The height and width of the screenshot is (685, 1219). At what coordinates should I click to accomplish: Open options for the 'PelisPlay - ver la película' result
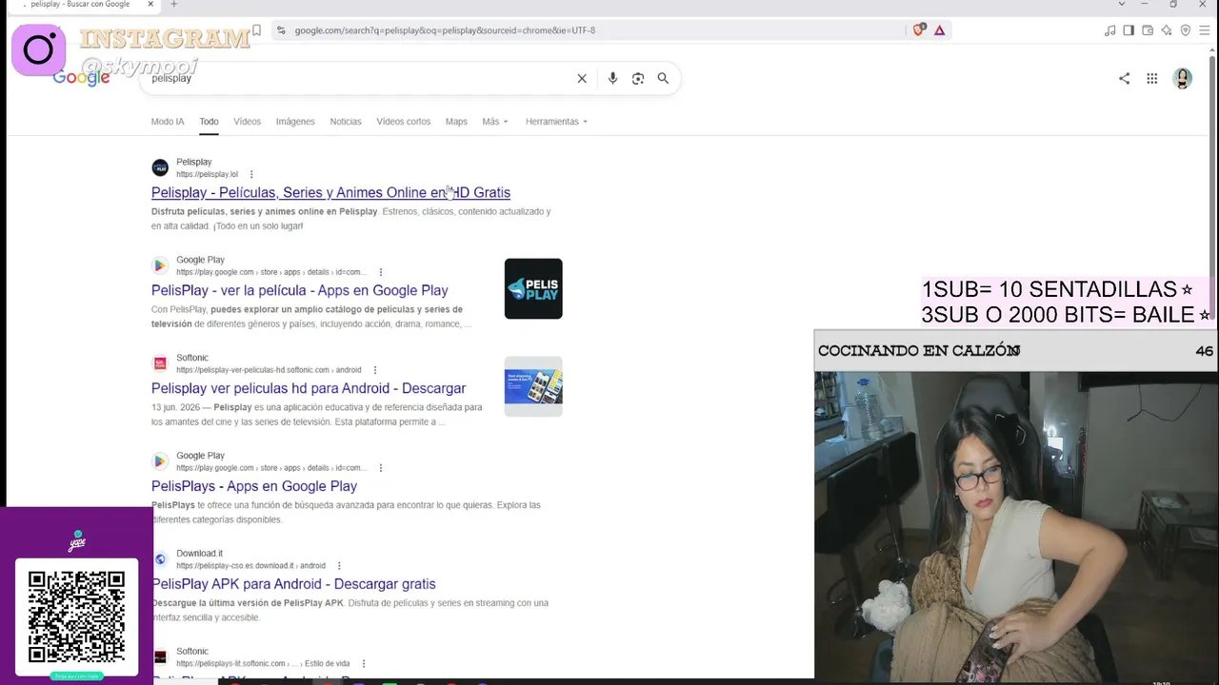tap(380, 272)
